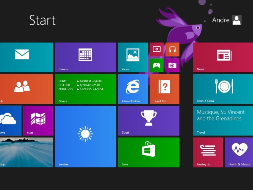Click the NIKKEI 225 quote line

tap(81, 89)
